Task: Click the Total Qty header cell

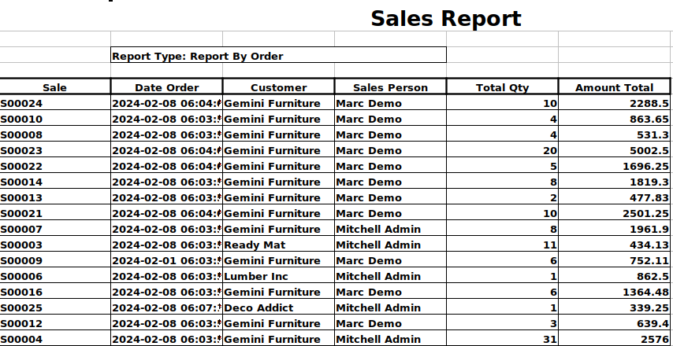Action: pos(502,87)
